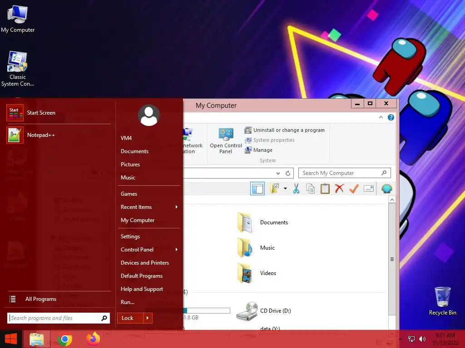The height and width of the screenshot is (348, 465).
Task: Click the Open Control Panel ribbon icon
Action: pyautogui.click(x=226, y=141)
